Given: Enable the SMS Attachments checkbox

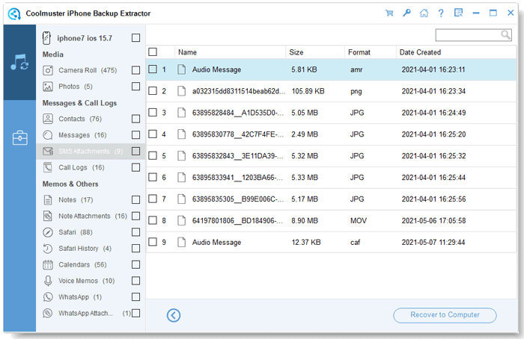Looking at the screenshot, I should (x=135, y=151).
